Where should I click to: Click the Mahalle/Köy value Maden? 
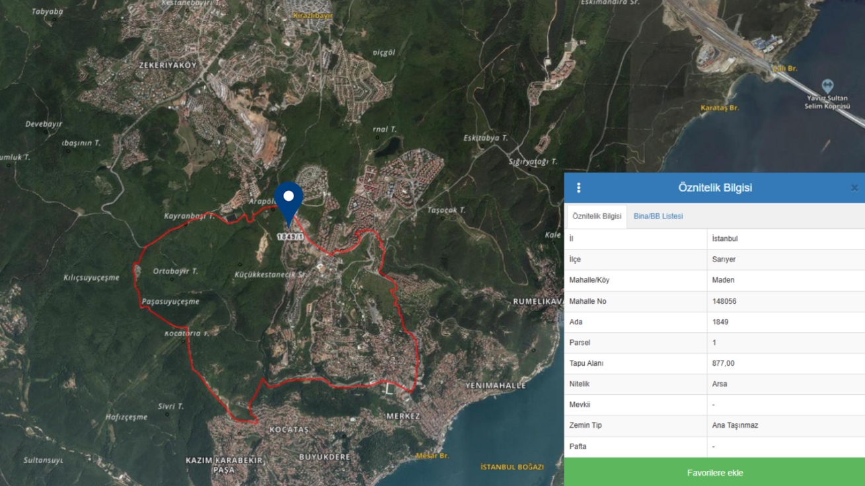click(723, 280)
